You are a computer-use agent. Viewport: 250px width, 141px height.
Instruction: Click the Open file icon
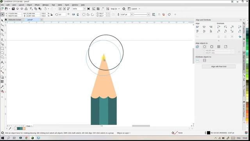pos(6,9)
